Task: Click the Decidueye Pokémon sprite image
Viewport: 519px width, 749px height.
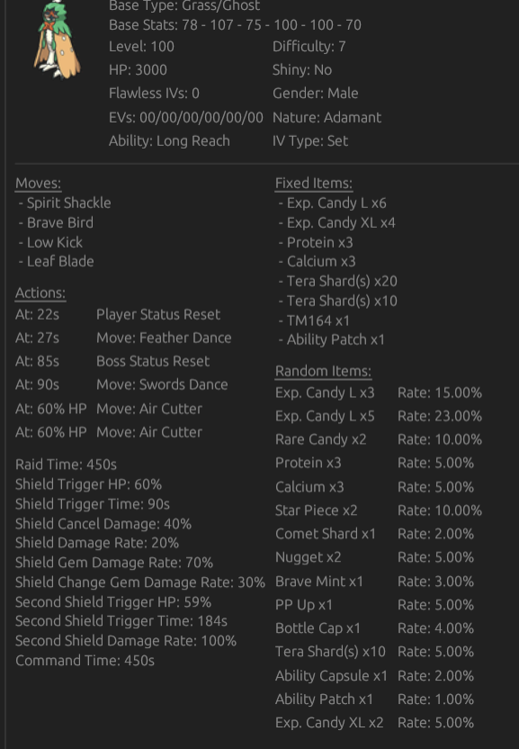Action: click(x=57, y=40)
